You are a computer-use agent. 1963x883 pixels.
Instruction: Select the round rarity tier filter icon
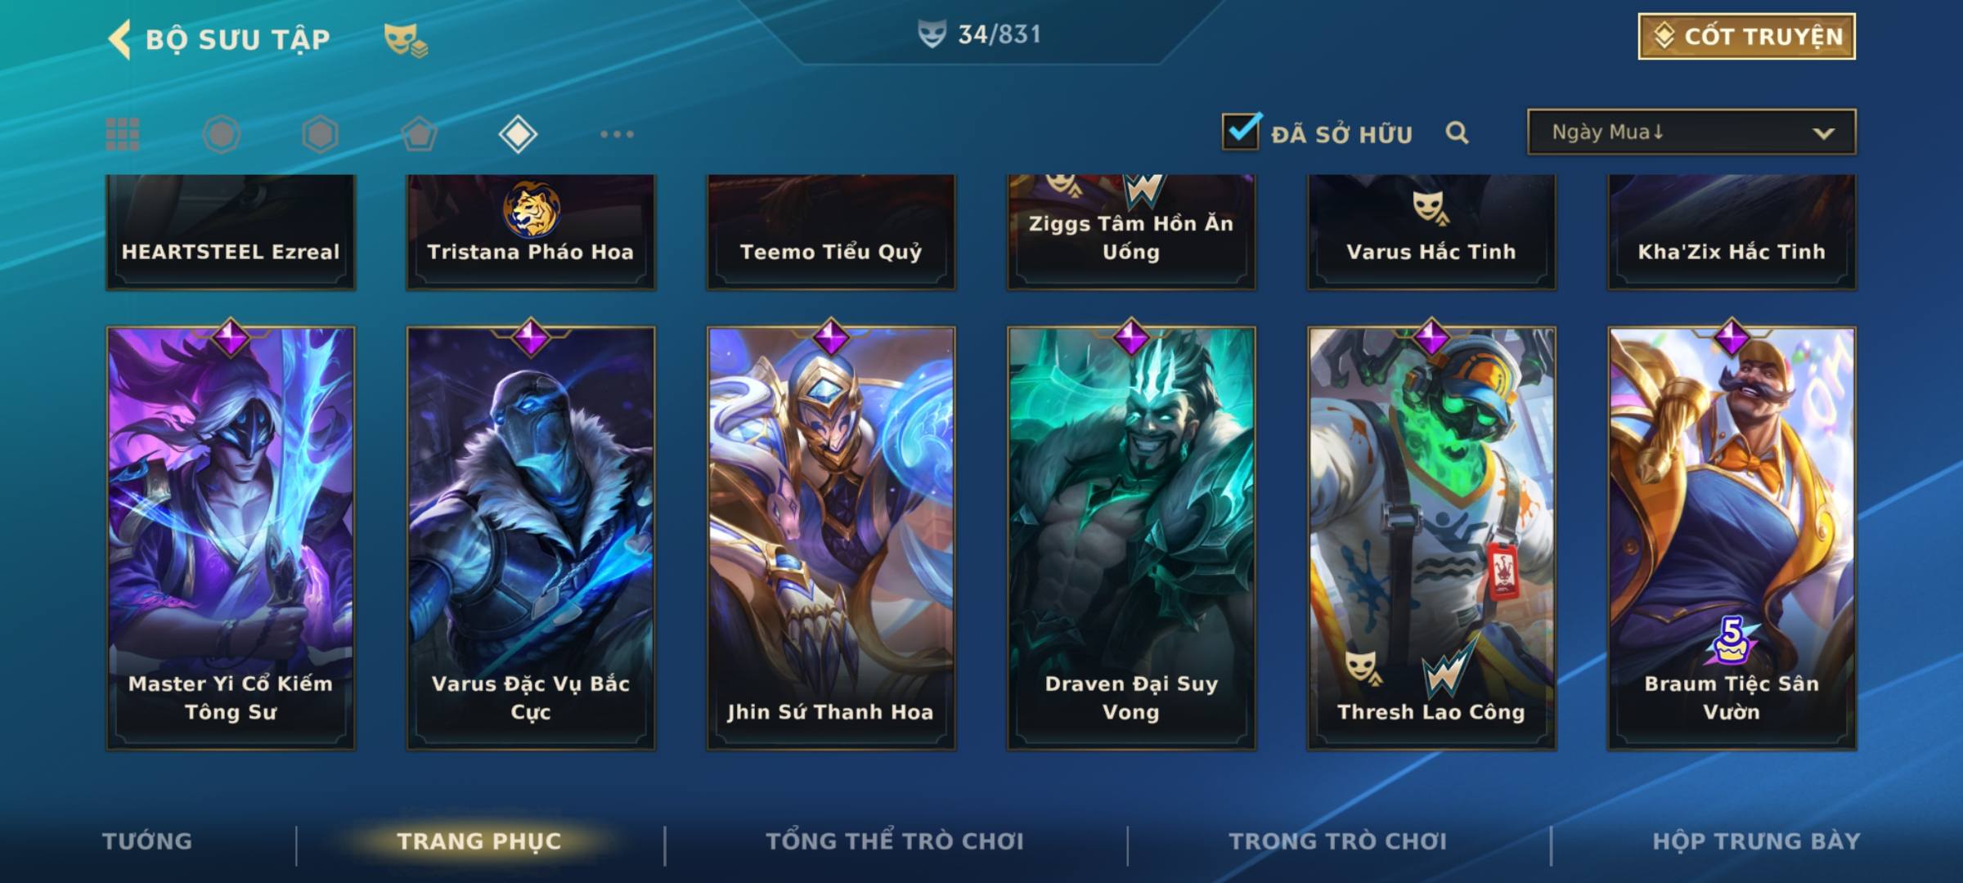pos(222,134)
